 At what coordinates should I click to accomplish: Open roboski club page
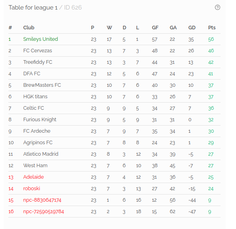coord(32,189)
